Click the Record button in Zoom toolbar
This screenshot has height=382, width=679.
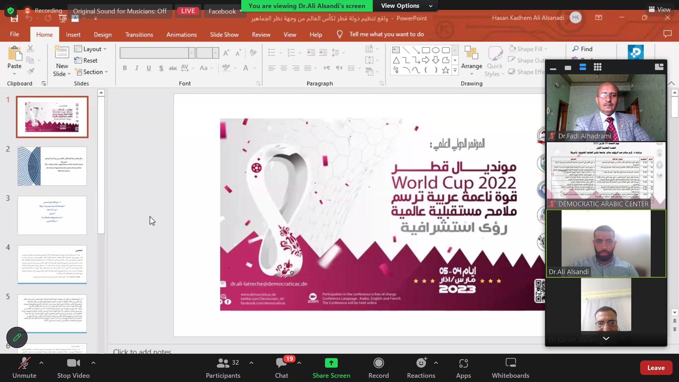(378, 363)
